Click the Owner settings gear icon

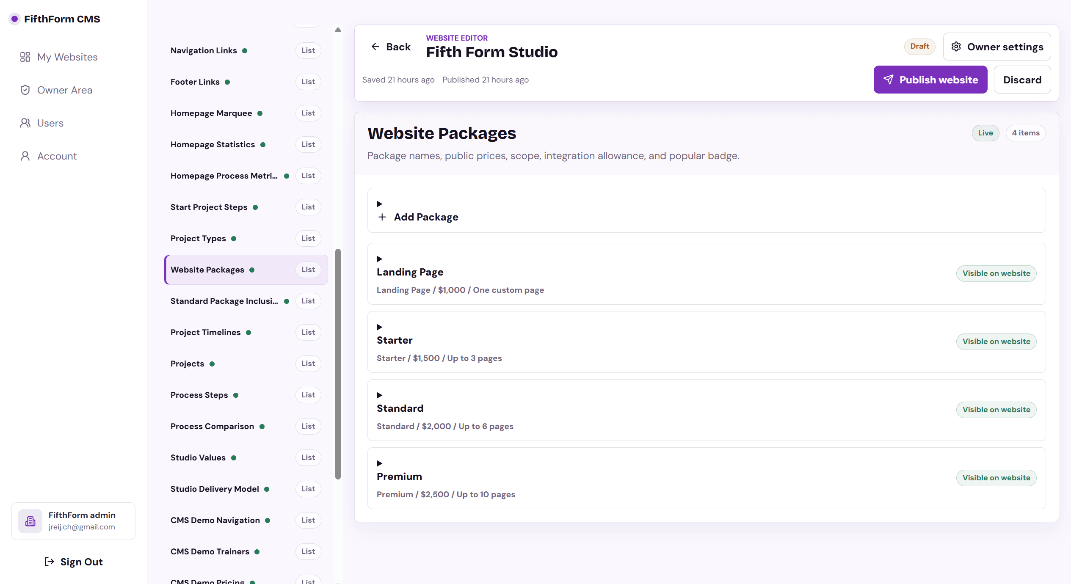click(956, 47)
